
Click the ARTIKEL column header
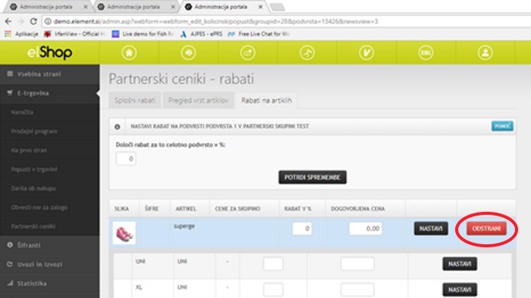coord(186,209)
